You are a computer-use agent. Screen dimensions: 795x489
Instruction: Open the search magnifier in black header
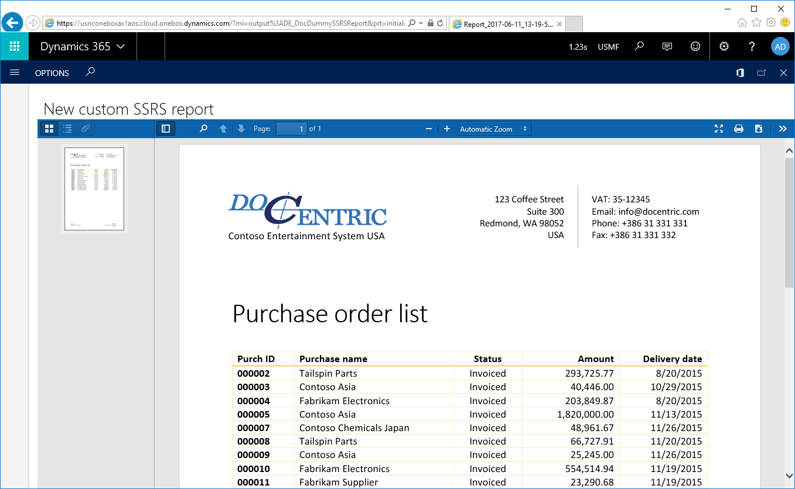[x=639, y=46]
